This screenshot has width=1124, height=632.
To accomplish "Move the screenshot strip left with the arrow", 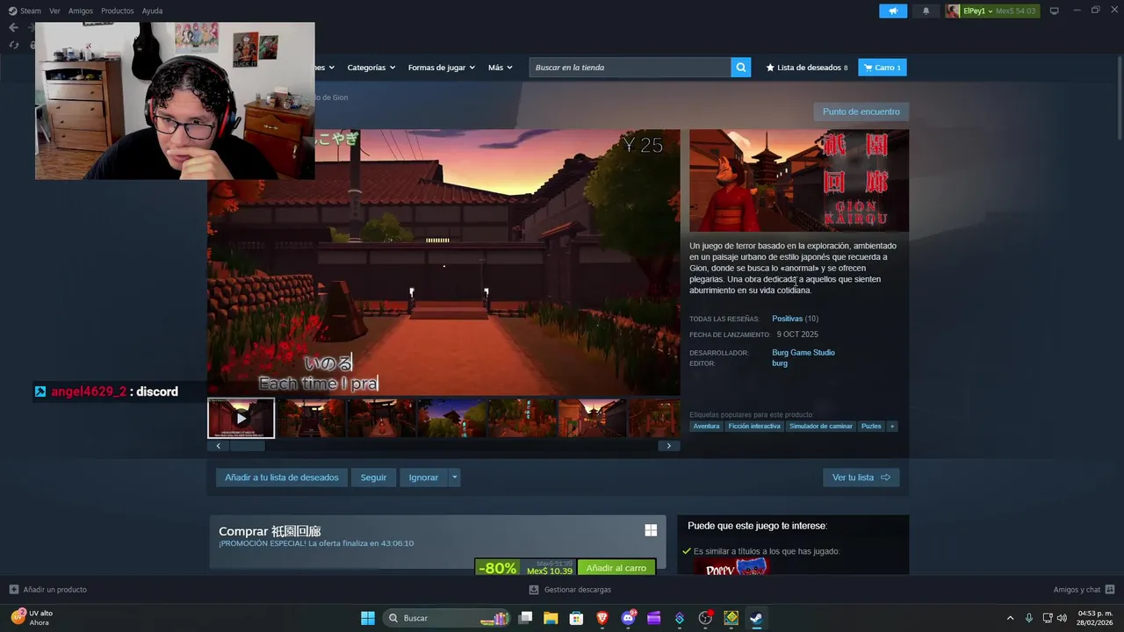I will 218,446.
